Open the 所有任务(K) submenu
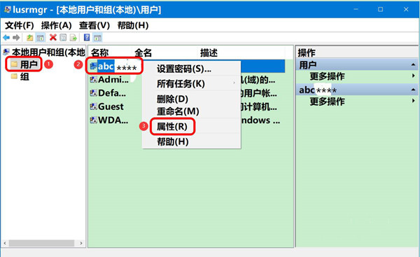 (181, 84)
